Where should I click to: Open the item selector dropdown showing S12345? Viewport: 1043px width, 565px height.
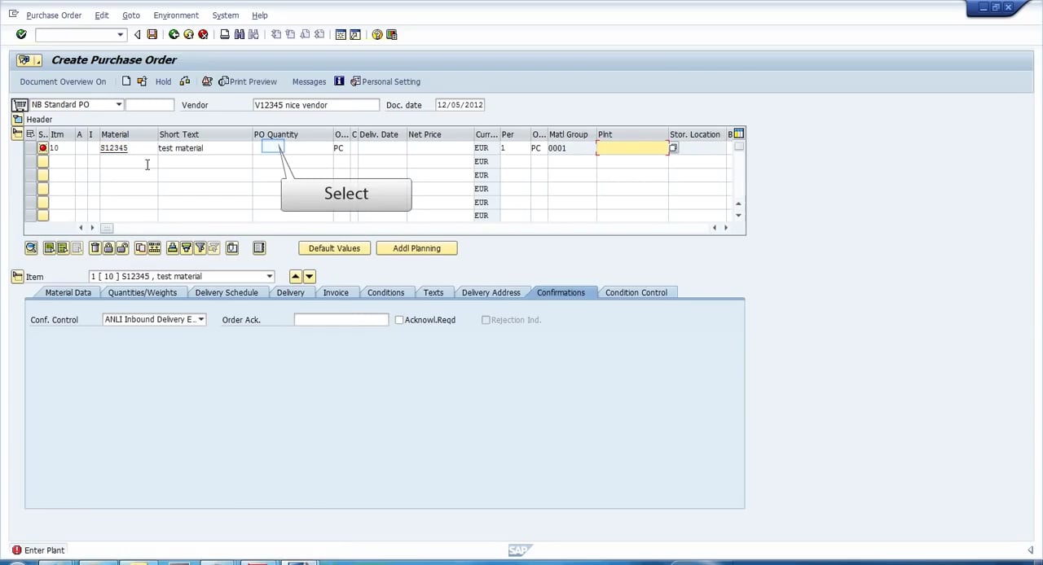tap(270, 277)
